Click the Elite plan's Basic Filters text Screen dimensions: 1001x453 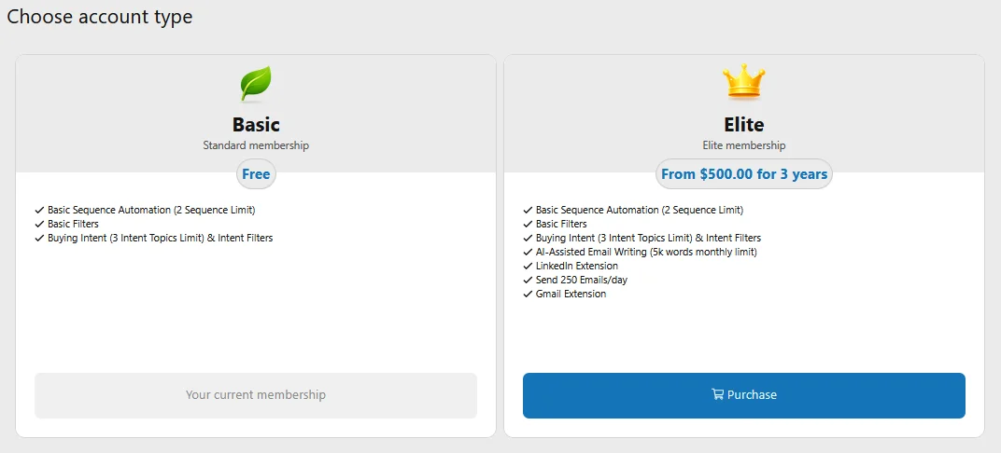point(561,225)
